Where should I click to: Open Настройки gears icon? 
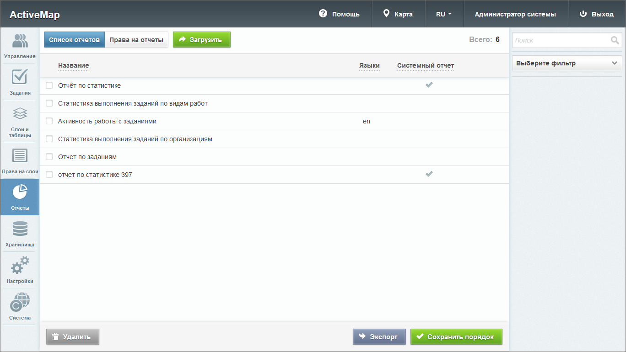[20, 265]
